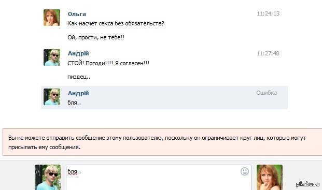Click the large Андрій avatar beside input

click(48, 177)
